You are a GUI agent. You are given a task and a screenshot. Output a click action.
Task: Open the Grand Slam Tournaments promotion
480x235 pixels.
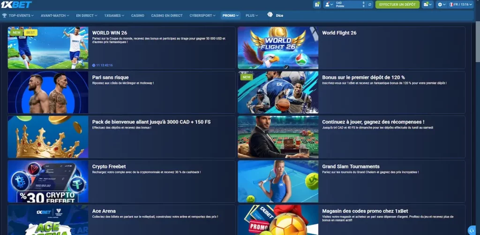[351, 167]
